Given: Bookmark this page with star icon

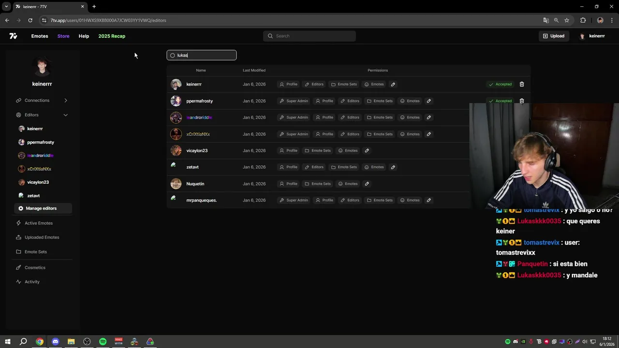Looking at the screenshot, I should [567, 20].
